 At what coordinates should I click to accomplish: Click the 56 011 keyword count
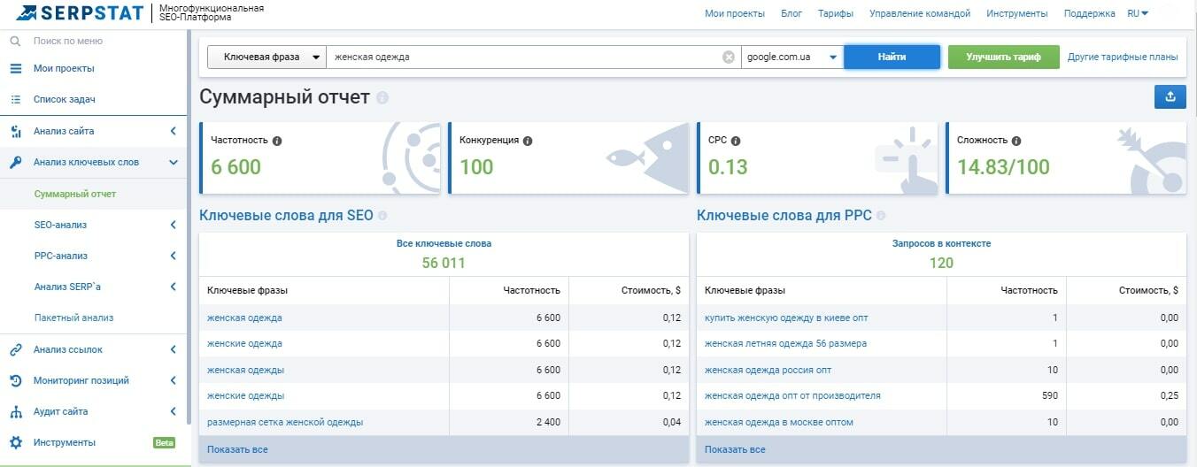click(x=444, y=263)
